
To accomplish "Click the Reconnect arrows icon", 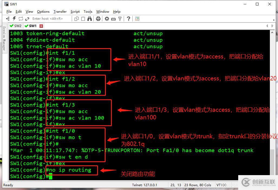I will [x=21, y=19].
